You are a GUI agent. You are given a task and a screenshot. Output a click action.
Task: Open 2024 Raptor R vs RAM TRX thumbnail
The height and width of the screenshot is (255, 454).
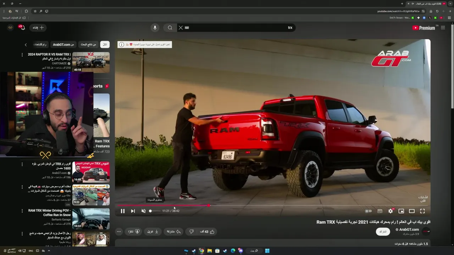click(91, 62)
